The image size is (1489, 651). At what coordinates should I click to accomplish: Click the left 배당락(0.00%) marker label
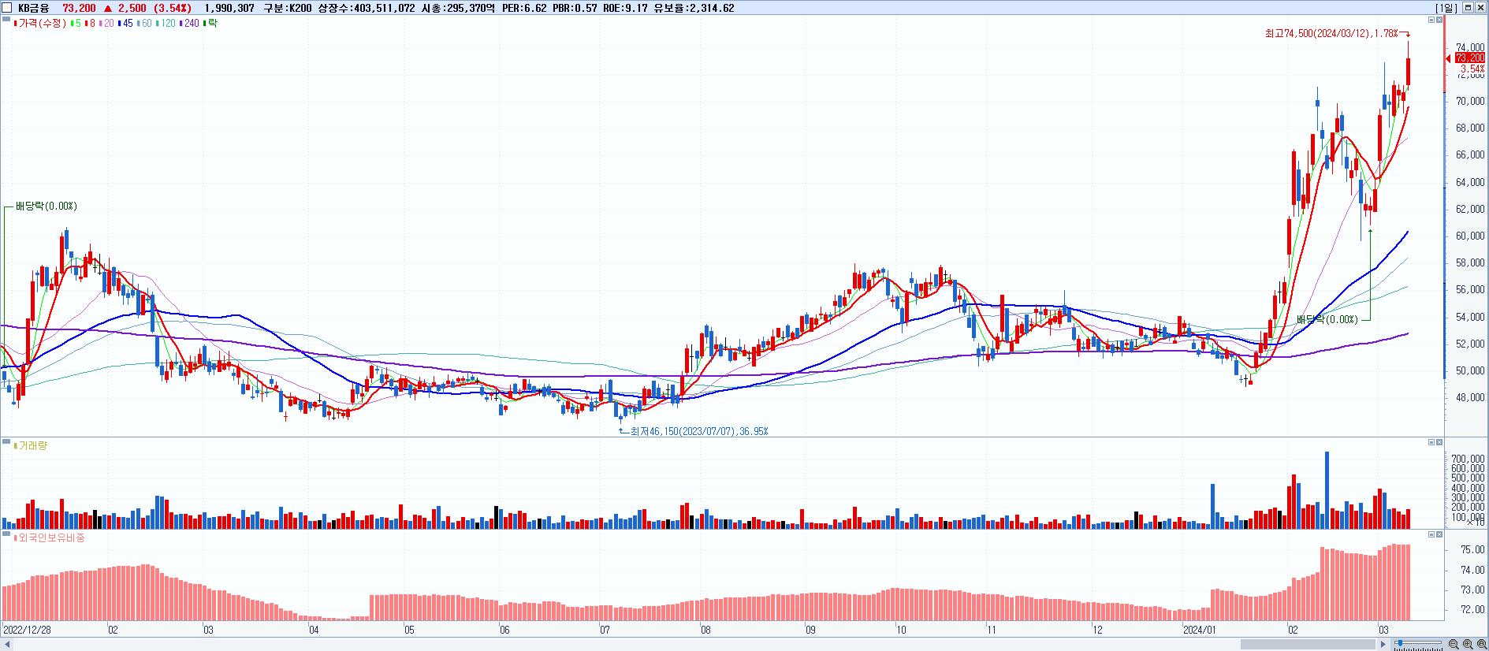pyautogui.click(x=47, y=206)
